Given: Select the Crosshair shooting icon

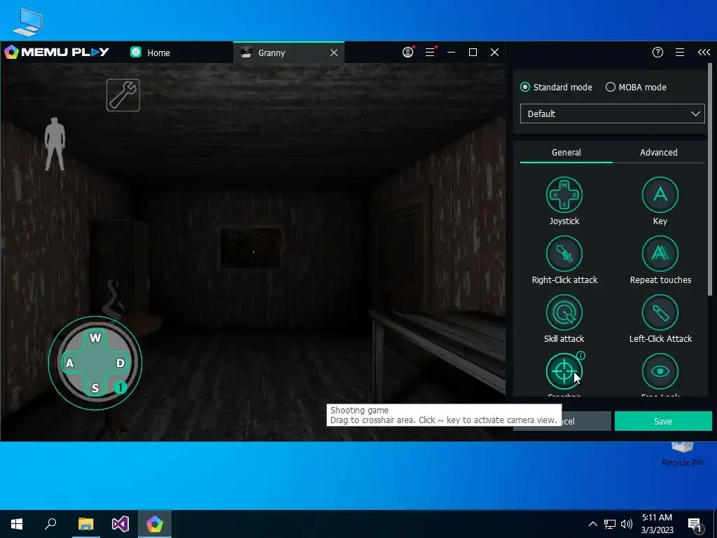Looking at the screenshot, I should (564, 371).
